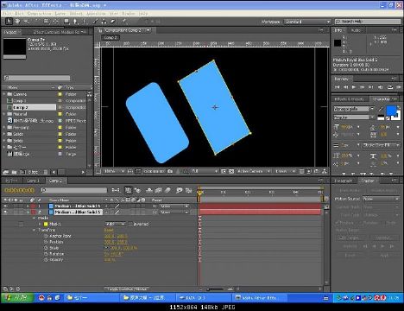
Task: Switch to the Comp 1 timeline tab
Action: pos(33,181)
